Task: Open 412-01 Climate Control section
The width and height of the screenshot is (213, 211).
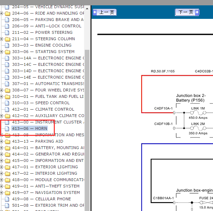Action: tap(43, 109)
